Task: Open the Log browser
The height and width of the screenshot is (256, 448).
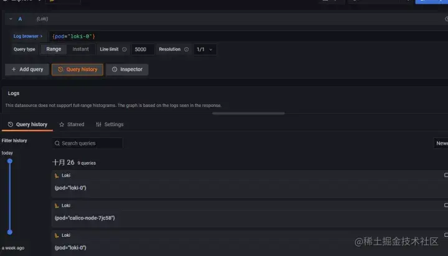Action: [x=28, y=36]
